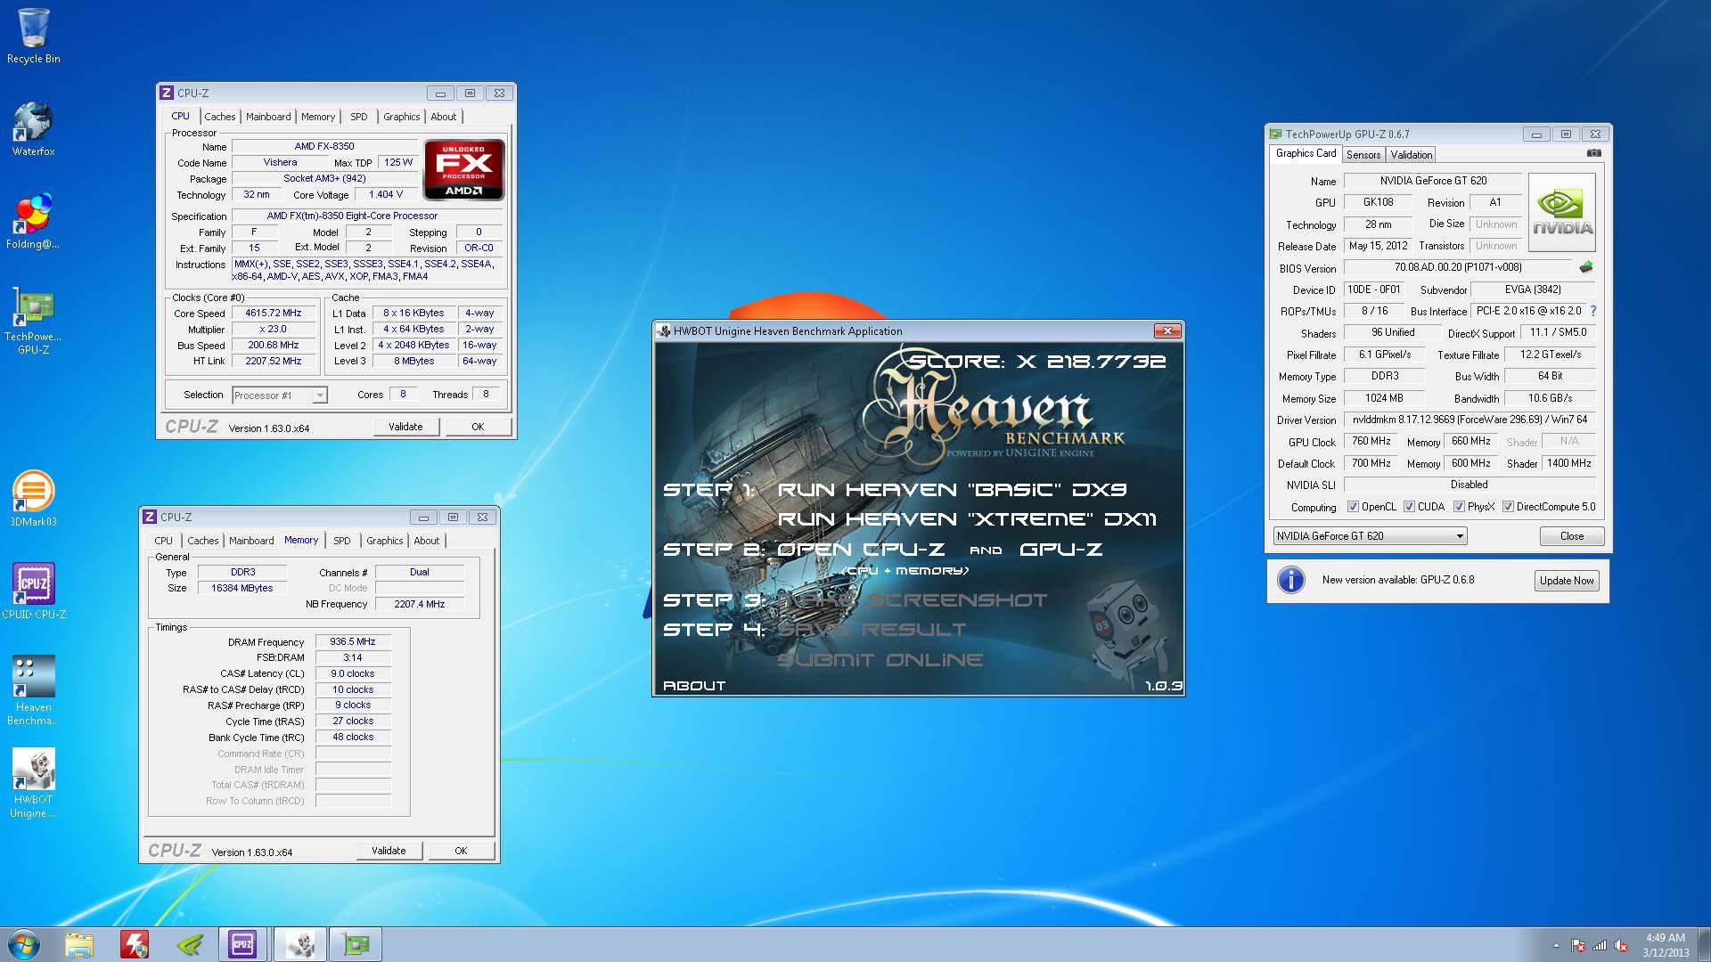
Task: Launch the Waterfox desktop shortcut
Action: click(x=33, y=129)
